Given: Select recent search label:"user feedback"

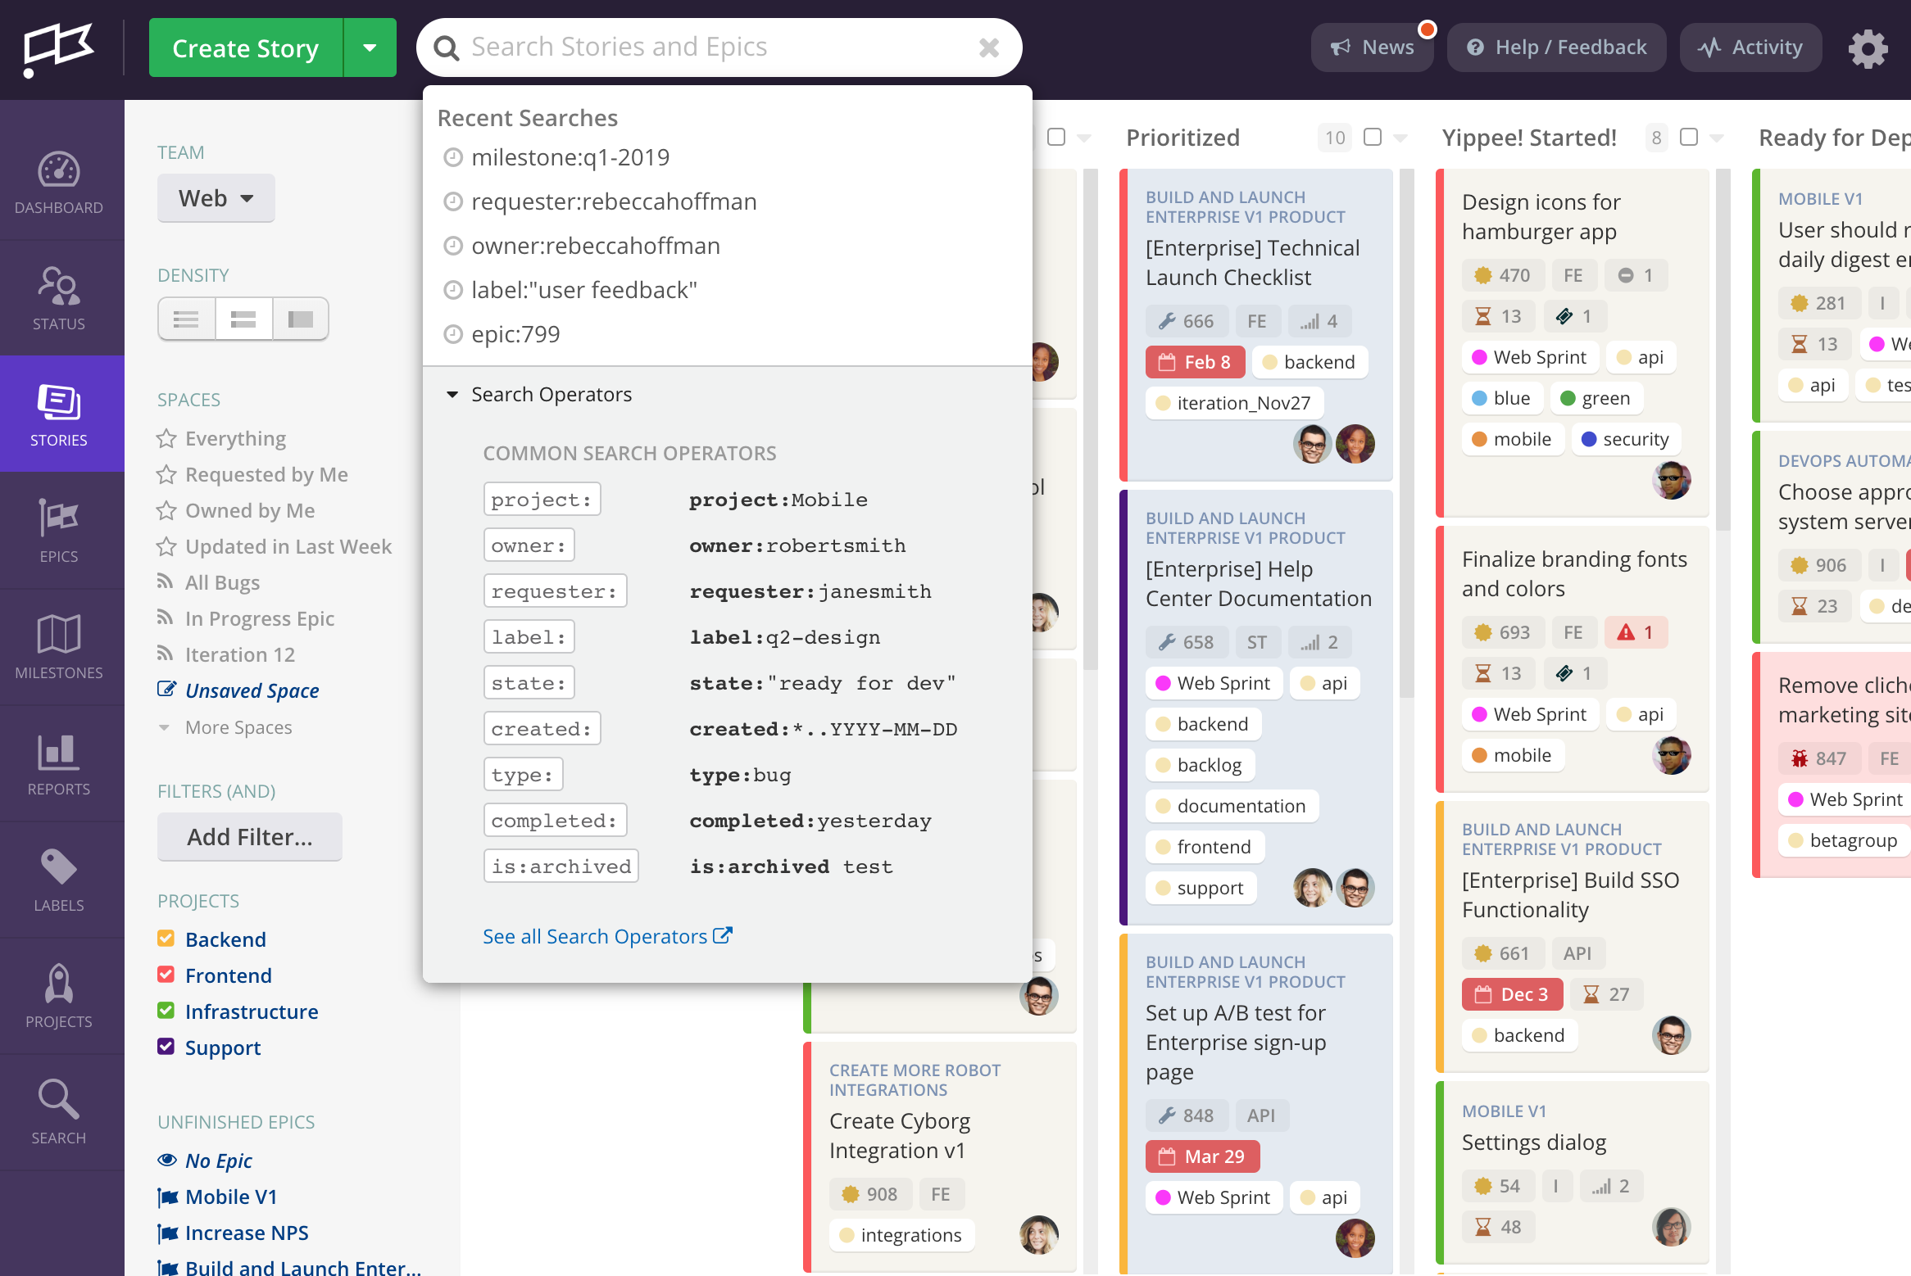Looking at the screenshot, I should tap(584, 290).
